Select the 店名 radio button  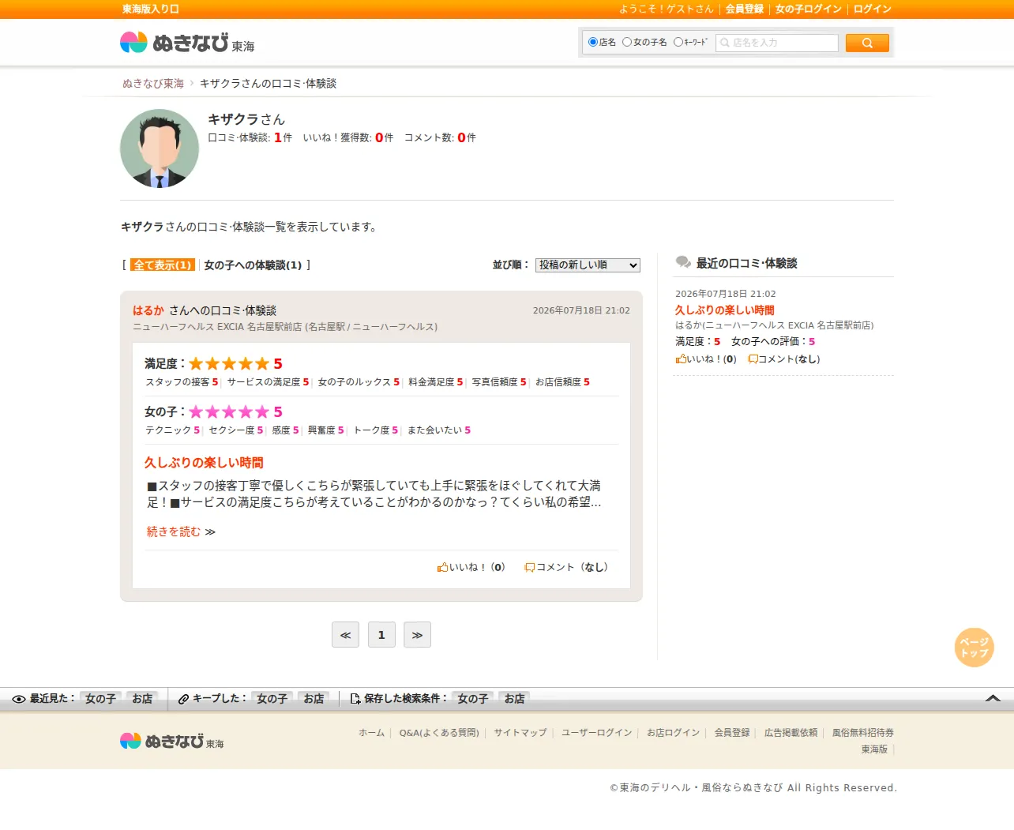[593, 42]
